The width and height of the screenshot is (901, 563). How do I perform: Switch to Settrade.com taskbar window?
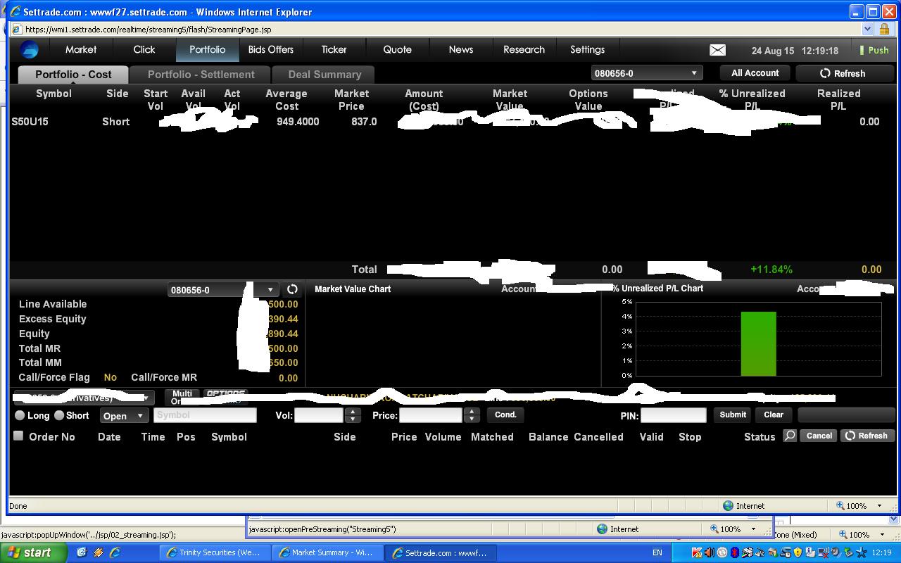coord(440,552)
